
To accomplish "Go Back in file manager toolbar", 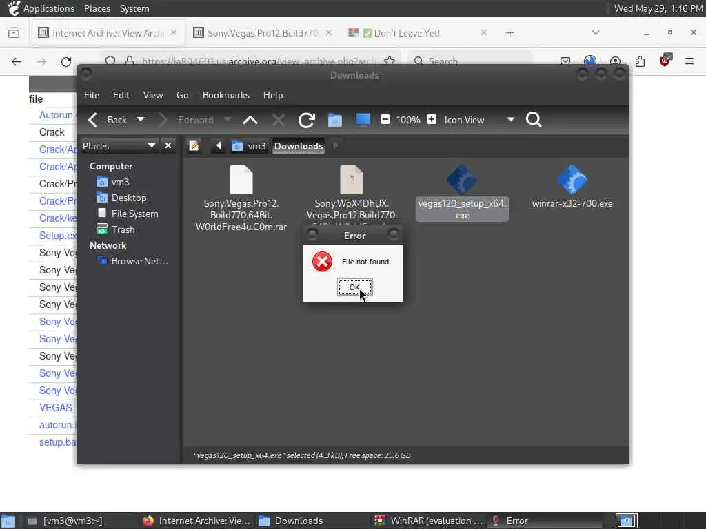I will 108,120.
